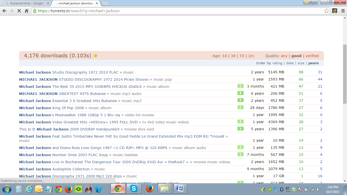Click the Bluetooth icon in the system tray
Image resolution: width=347 pixels, height=195 pixels.
tap(282, 189)
